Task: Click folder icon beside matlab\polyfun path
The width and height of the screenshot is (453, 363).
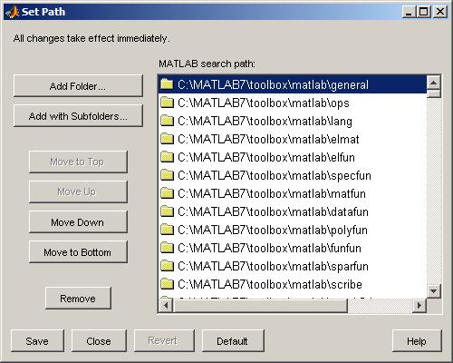Action: [x=167, y=230]
